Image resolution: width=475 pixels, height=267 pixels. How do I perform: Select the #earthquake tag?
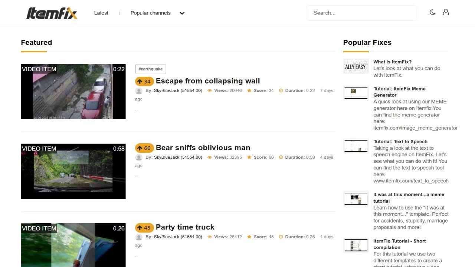point(150,69)
